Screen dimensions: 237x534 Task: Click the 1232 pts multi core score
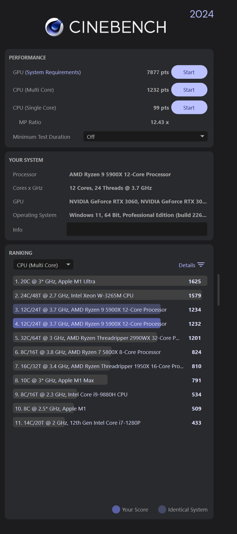pyautogui.click(x=158, y=90)
